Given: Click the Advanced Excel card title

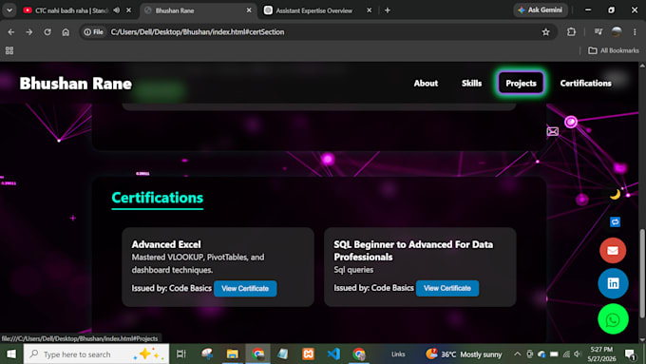Looking at the screenshot, I should point(166,244).
